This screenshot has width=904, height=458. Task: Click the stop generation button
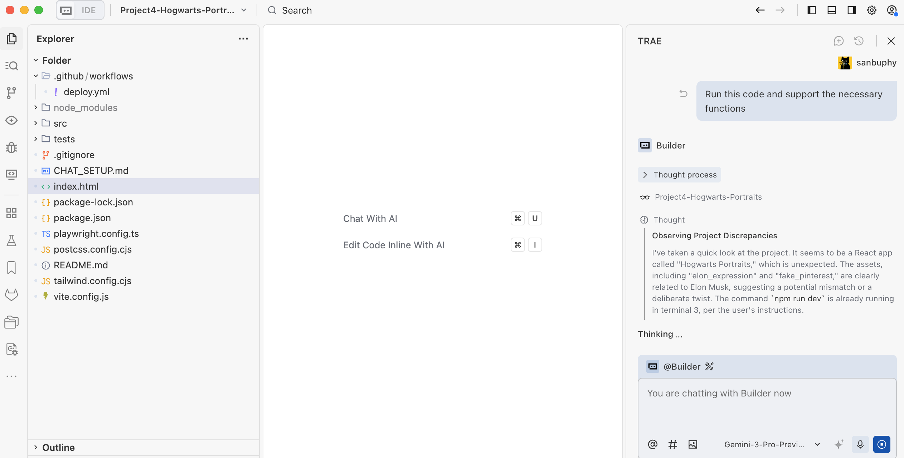click(x=882, y=444)
